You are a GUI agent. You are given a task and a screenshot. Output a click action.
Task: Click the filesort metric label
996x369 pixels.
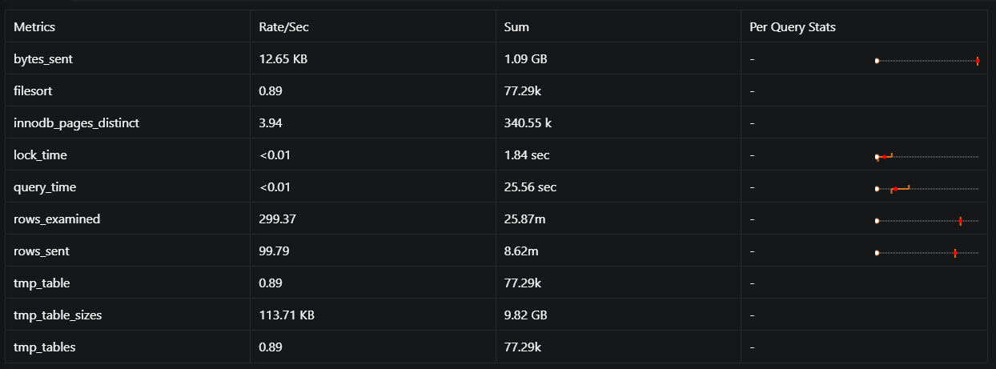click(33, 91)
